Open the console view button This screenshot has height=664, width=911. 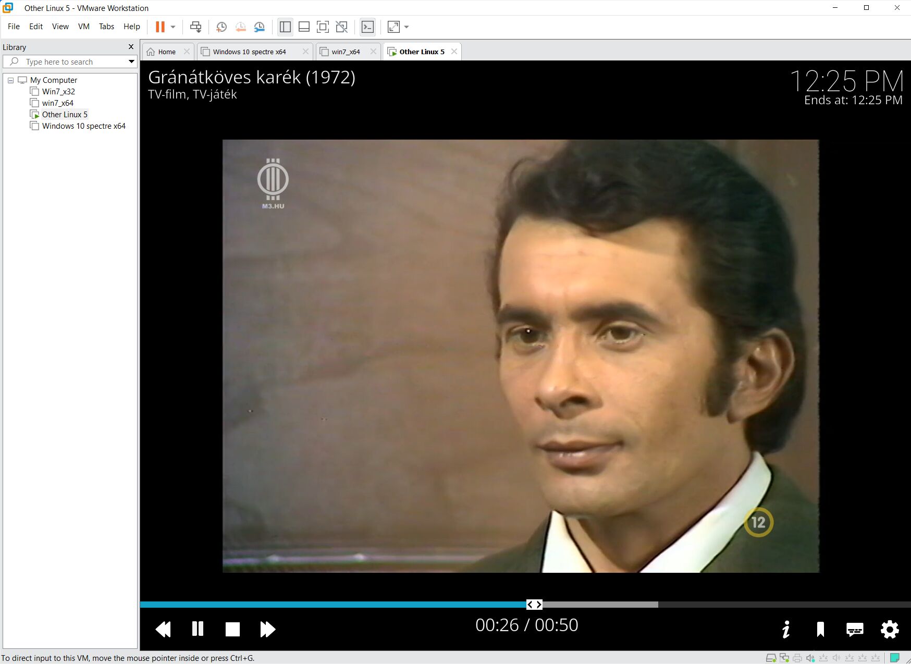point(367,27)
